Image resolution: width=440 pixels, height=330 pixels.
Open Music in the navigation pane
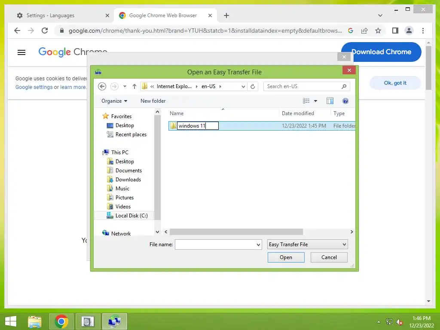(122, 188)
